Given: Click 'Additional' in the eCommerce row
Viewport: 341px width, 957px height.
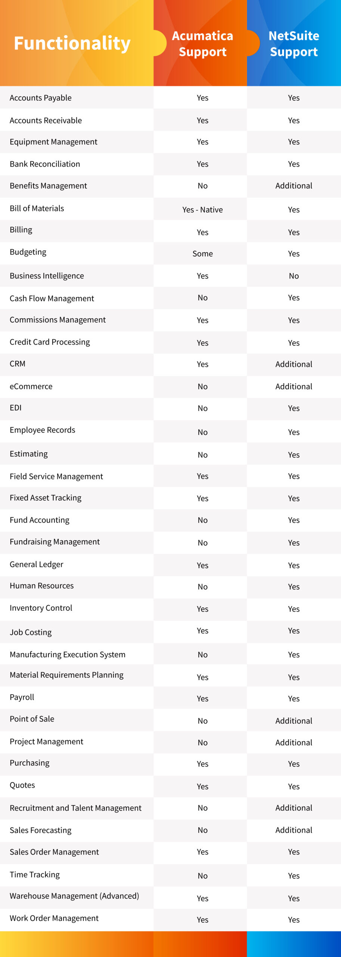Looking at the screenshot, I should [294, 387].
